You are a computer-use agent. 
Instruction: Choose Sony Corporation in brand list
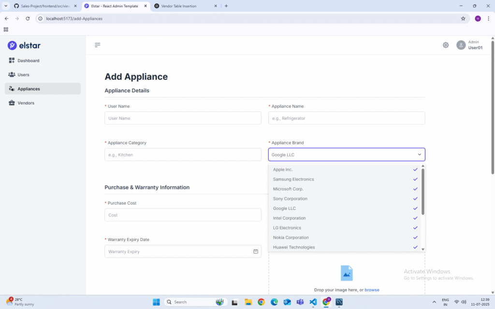(345, 198)
